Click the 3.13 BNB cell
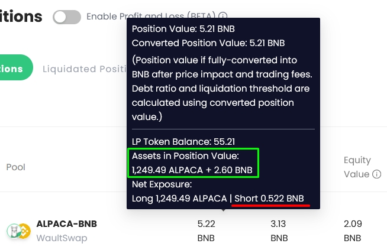This screenshot has height=250, width=387. (279, 230)
